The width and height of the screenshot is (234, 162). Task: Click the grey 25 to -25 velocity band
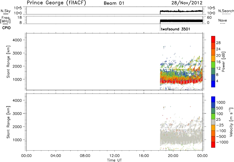(213, 122)
